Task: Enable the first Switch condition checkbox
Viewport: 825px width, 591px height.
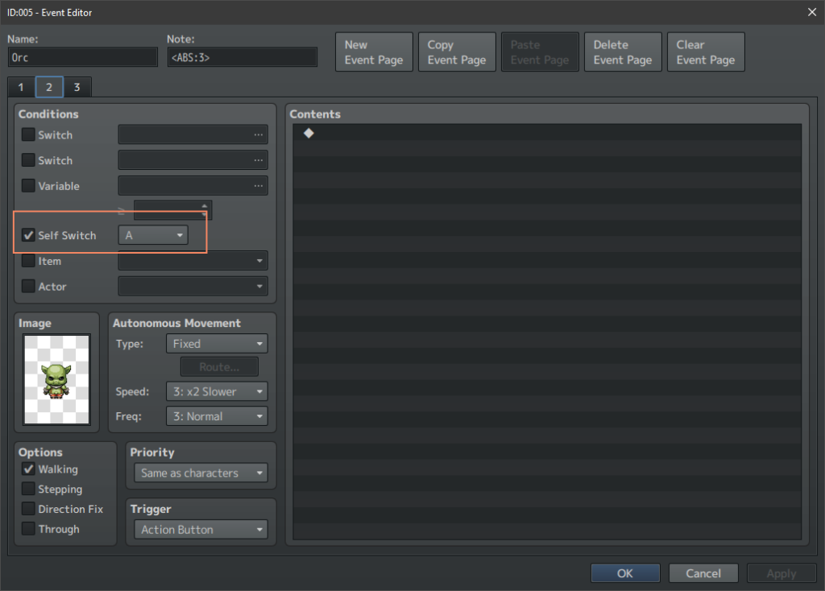Action: click(28, 134)
